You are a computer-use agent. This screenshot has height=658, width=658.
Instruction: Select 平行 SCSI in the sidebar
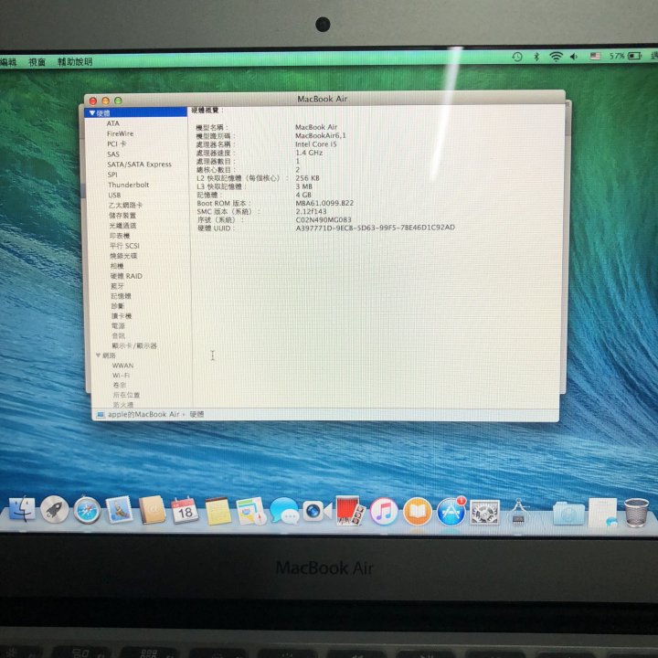click(x=124, y=246)
